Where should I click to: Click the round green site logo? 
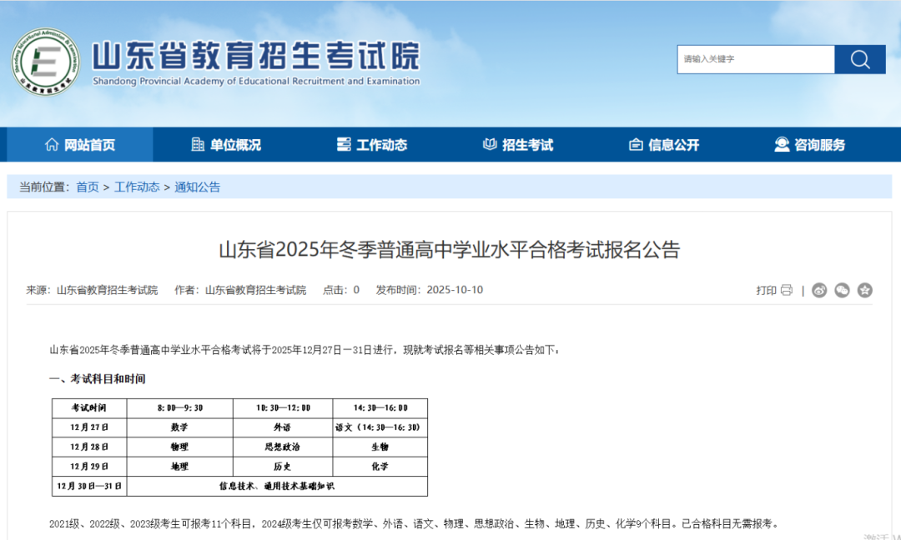click(46, 61)
